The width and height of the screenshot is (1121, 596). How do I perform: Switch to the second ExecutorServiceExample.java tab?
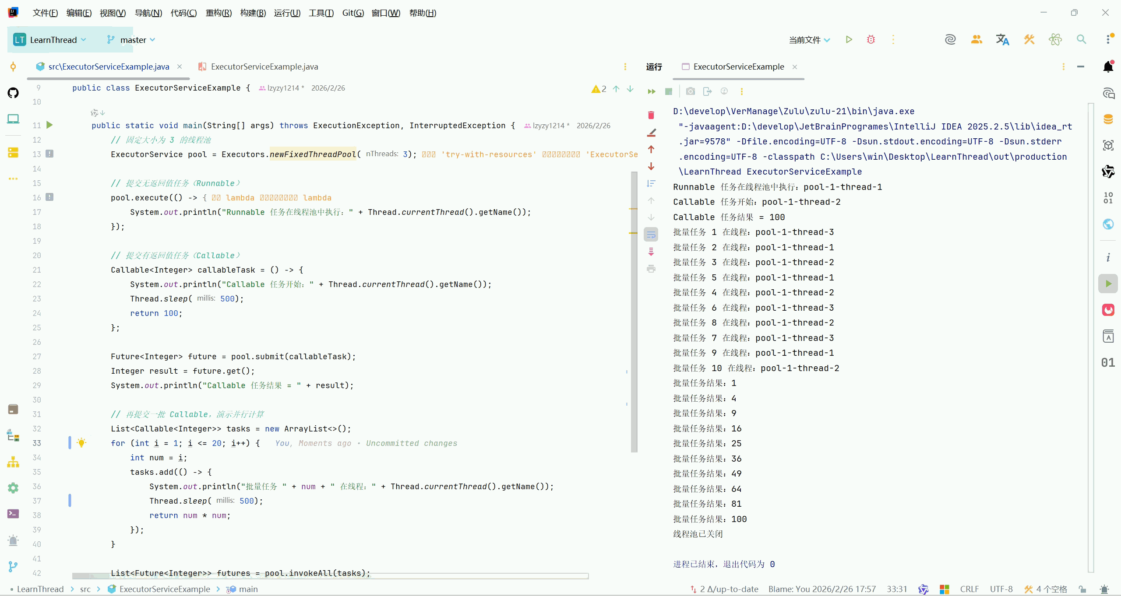tap(264, 67)
